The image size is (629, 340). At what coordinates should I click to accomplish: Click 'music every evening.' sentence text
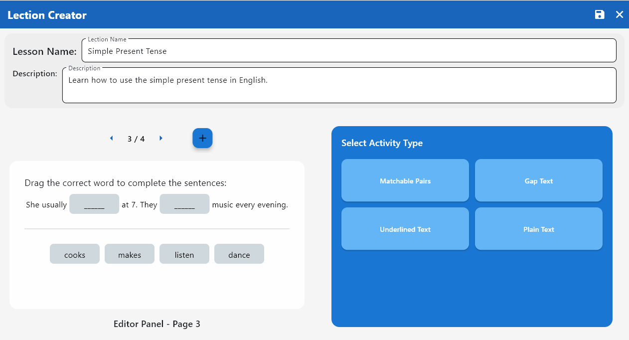250,204
